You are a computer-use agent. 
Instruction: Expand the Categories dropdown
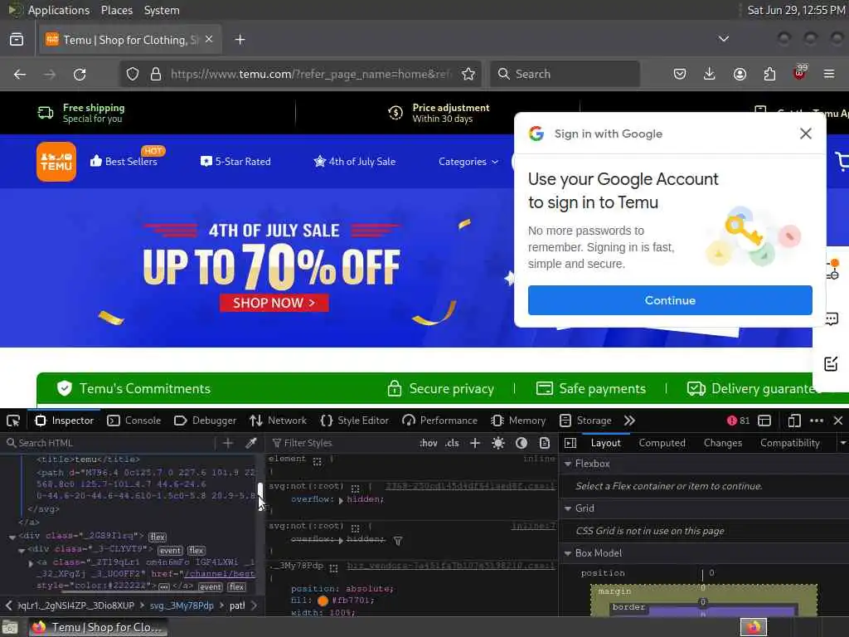click(x=468, y=162)
